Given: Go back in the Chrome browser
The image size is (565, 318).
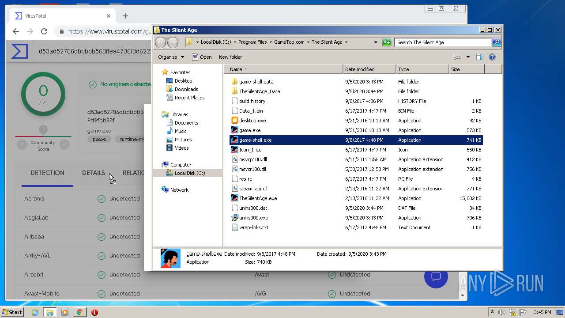Looking at the screenshot, I should coord(16,31).
